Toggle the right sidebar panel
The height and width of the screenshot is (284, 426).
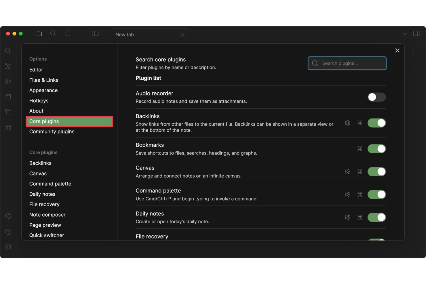coord(416,34)
